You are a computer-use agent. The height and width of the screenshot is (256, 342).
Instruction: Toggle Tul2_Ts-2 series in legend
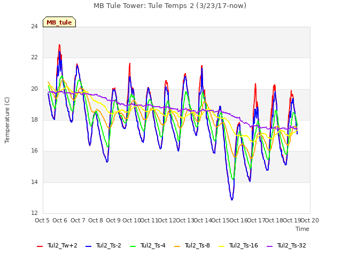pos(103,245)
